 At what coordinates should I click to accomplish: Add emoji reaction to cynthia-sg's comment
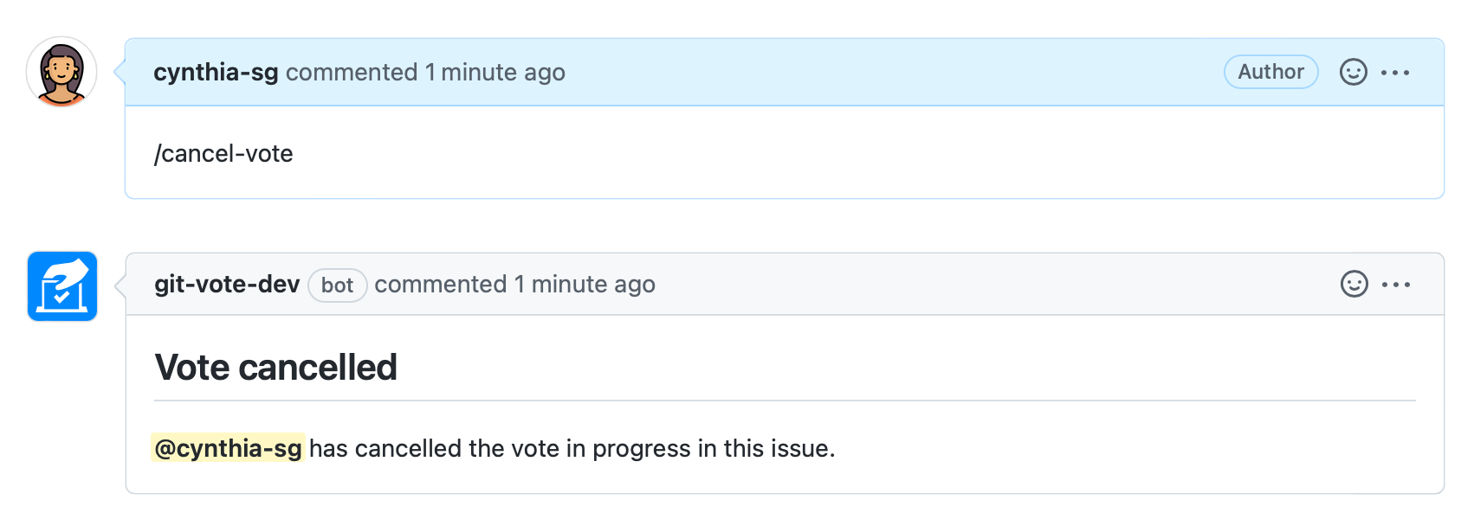coord(1353,72)
